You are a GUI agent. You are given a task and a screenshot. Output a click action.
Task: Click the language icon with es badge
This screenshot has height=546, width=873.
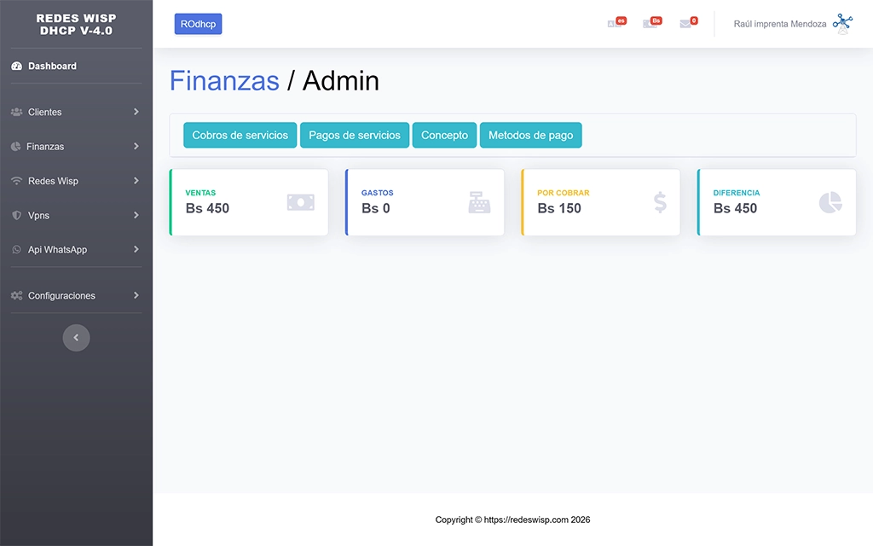(615, 24)
